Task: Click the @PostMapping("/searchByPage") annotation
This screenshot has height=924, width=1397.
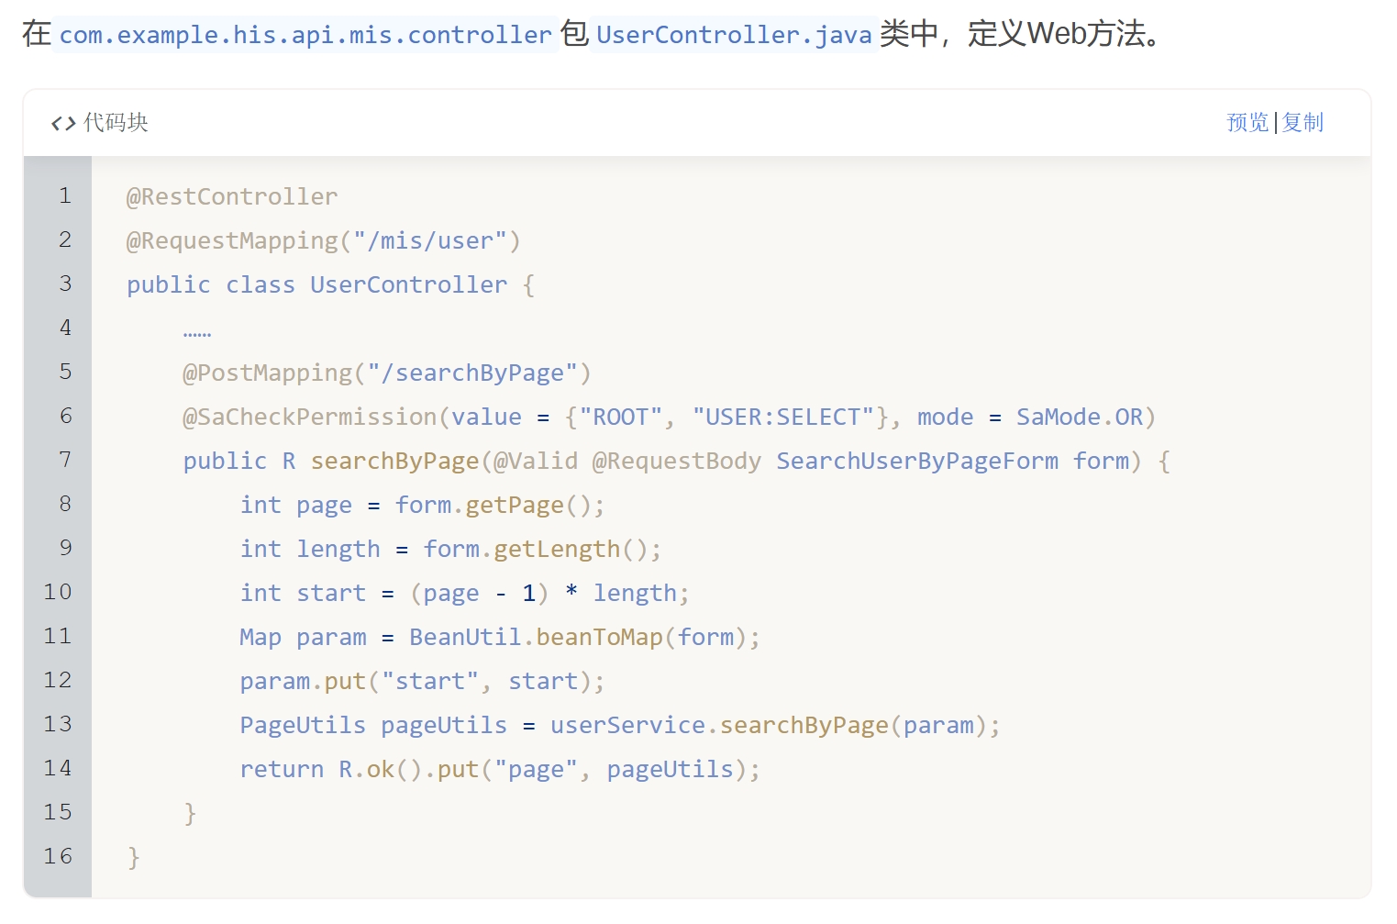Action: tap(386, 373)
